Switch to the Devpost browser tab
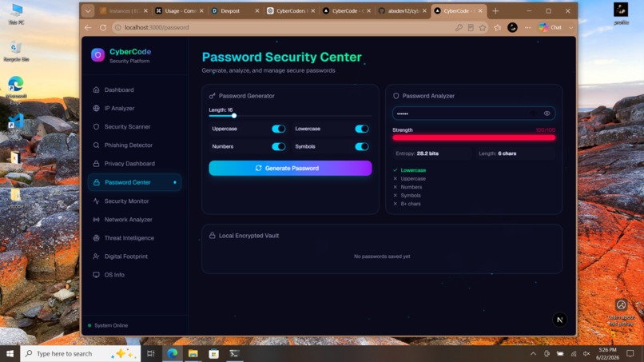 click(235, 11)
